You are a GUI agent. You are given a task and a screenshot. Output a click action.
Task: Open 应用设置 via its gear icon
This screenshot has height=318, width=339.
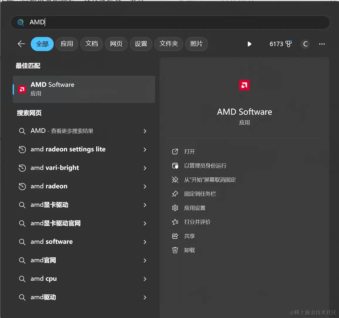(x=175, y=208)
